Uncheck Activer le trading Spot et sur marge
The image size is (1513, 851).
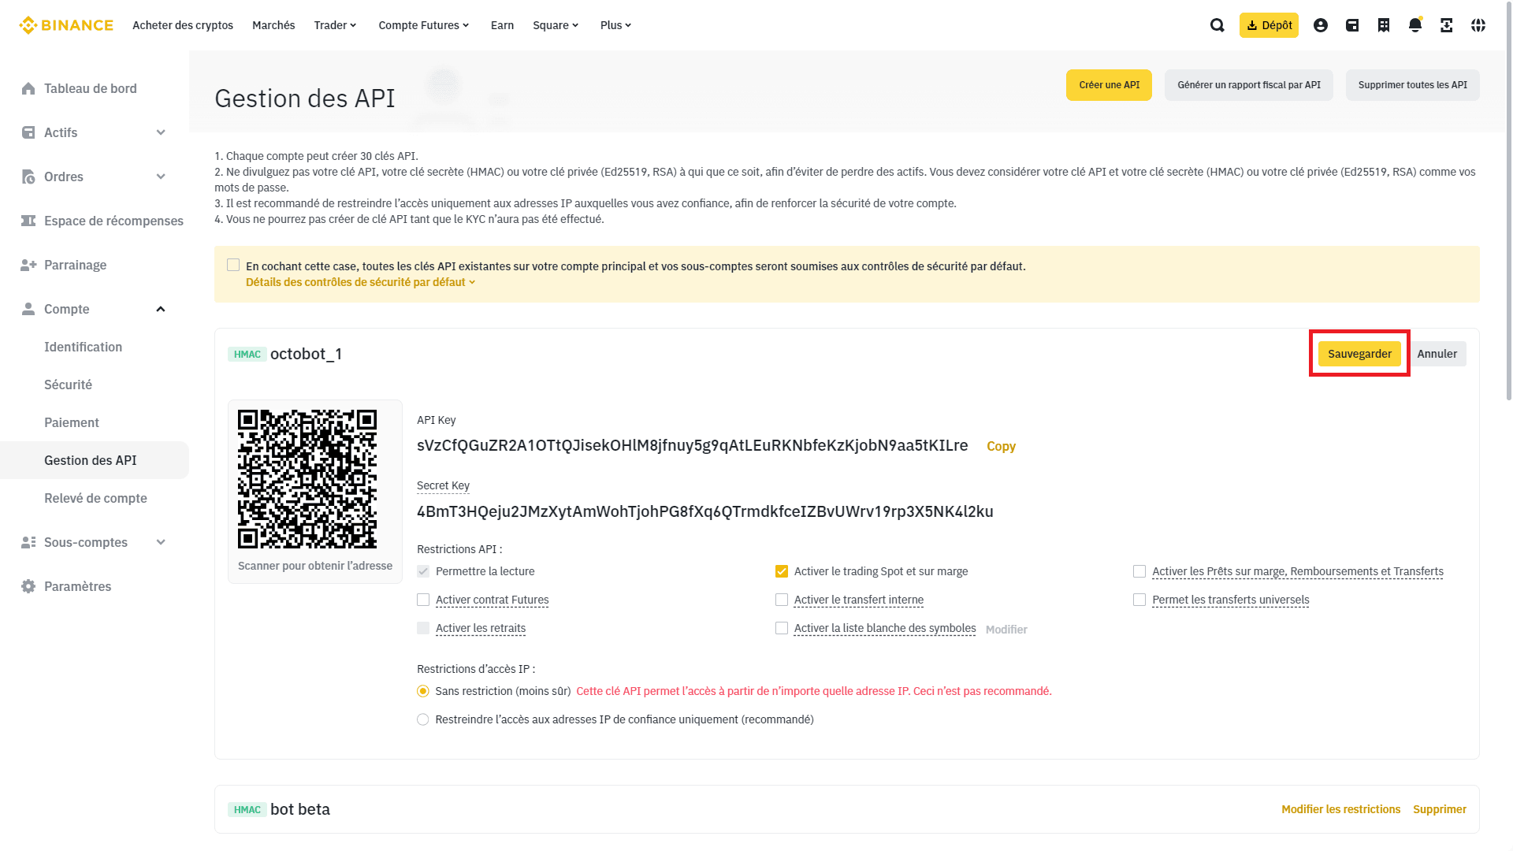pos(782,571)
